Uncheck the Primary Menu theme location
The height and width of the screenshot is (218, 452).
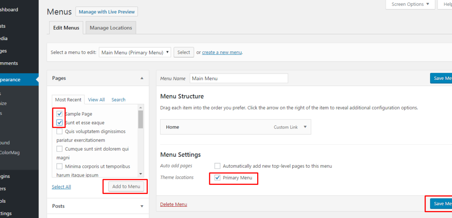pyautogui.click(x=217, y=178)
